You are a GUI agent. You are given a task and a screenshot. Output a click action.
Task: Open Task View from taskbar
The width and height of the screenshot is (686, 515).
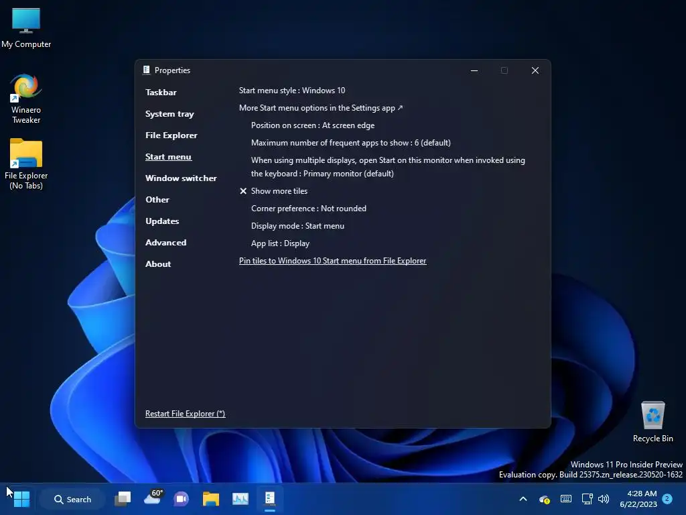pos(123,499)
